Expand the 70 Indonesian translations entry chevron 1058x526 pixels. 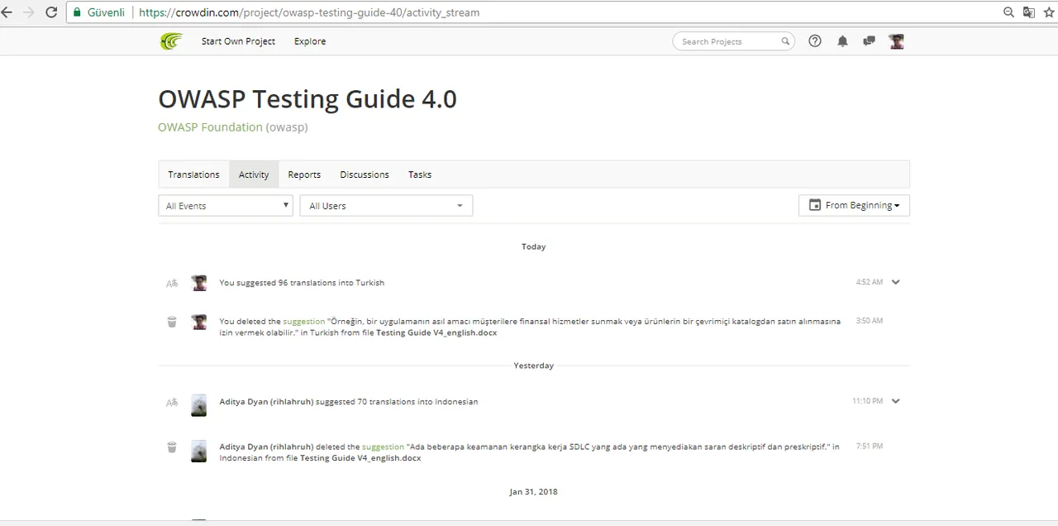895,401
